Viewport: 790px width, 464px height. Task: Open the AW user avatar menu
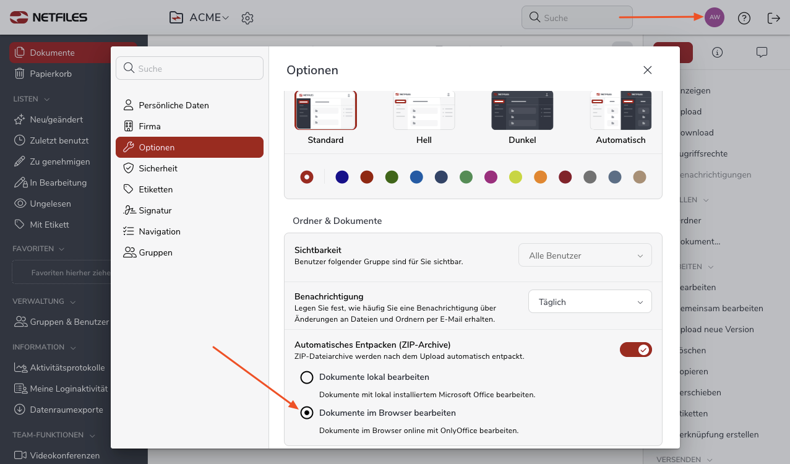coord(715,17)
